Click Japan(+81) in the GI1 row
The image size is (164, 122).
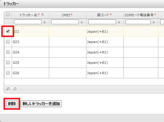click(x=97, y=31)
